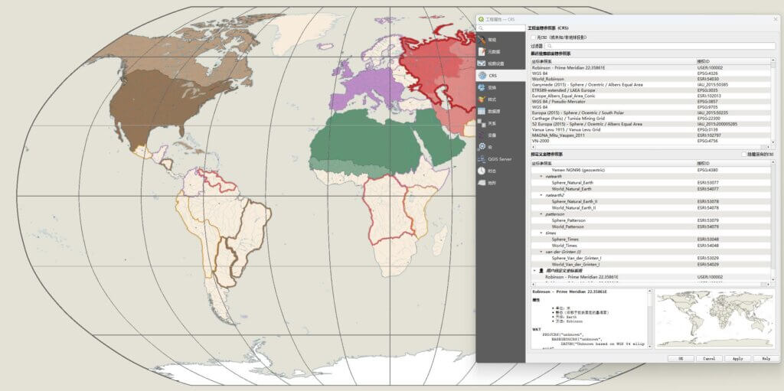Open the 视图设置 View Settings page icon
The width and height of the screenshot is (784, 391).
coord(482,64)
